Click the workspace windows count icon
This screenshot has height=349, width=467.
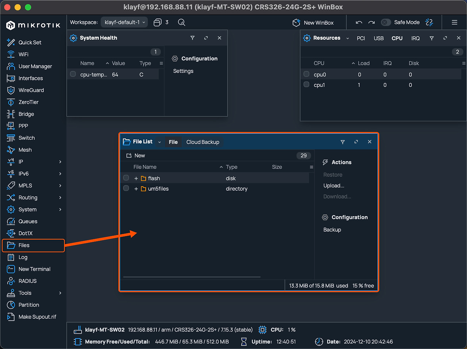(157, 22)
